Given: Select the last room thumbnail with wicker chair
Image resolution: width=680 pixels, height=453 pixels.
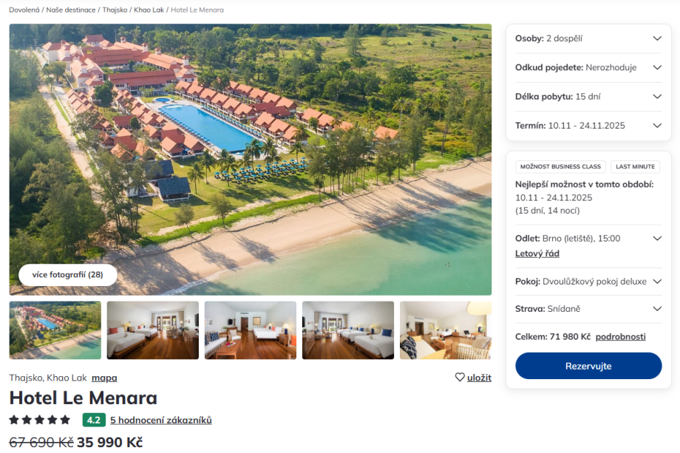Looking at the screenshot, I should (446, 330).
